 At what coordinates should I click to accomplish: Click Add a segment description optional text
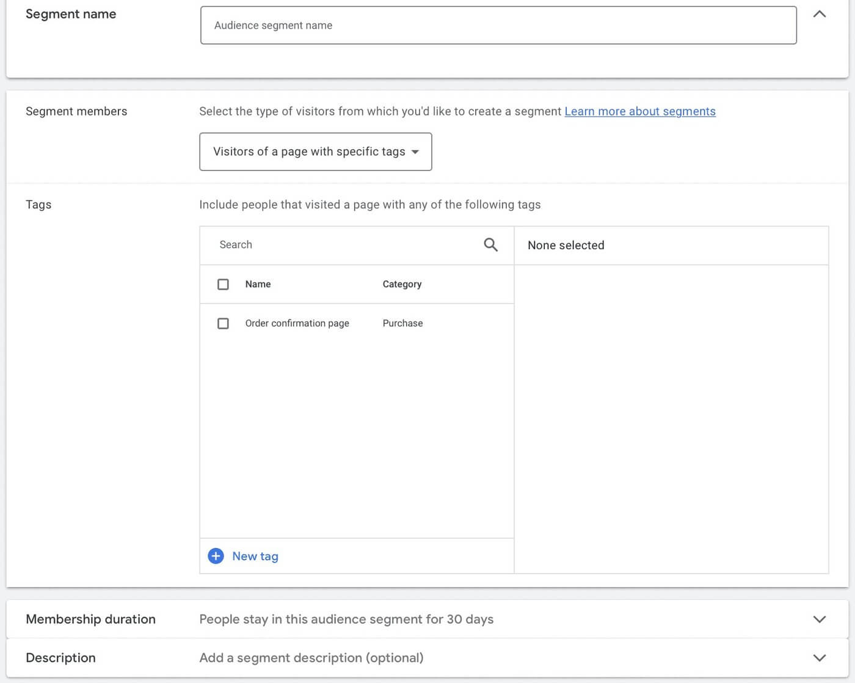[311, 658]
